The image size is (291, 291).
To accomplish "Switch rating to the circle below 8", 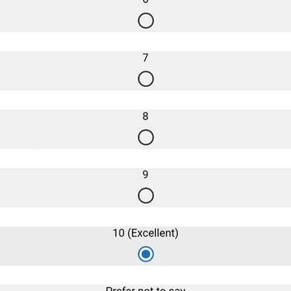I will [146, 137].
